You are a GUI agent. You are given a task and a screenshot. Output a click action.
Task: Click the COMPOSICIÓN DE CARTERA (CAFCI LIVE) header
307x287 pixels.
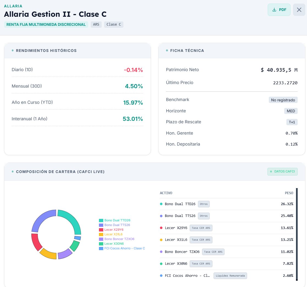(60, 172)
